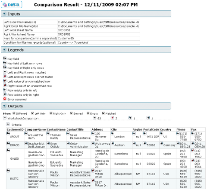Click the Country <> 'Argentina' condition value

tap(73, 42)
